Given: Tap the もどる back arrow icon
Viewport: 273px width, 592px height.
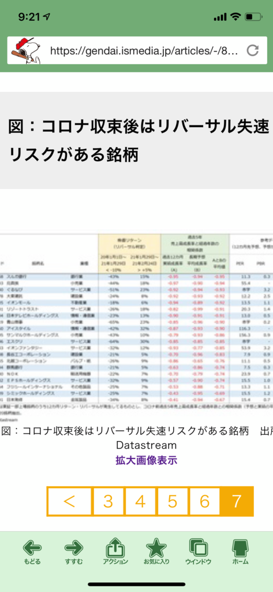Looking at the screenshot, I should click(x=32, y=547).
